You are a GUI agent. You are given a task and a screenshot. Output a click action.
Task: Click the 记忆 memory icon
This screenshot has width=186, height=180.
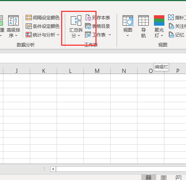click(171, 35)
